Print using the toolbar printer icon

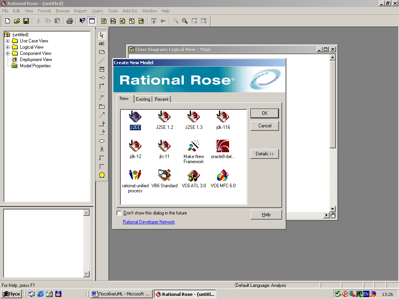coord(70,21)
